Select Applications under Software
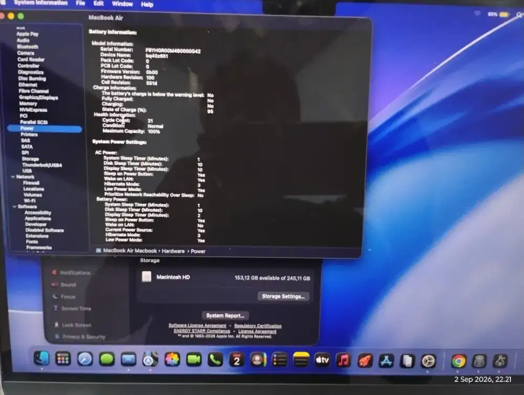The height and width of the screenshot is (395, 524). click(38, 218)
